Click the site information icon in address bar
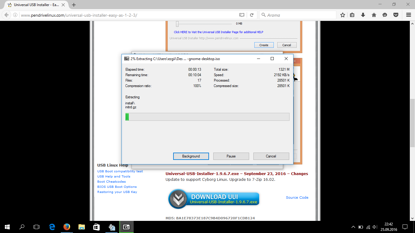This screenshot has height=233, width=415. click(x=15, y=15)
